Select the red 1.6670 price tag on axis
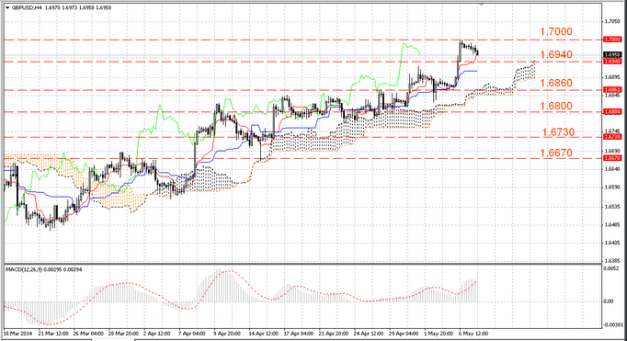 point(612,158)
